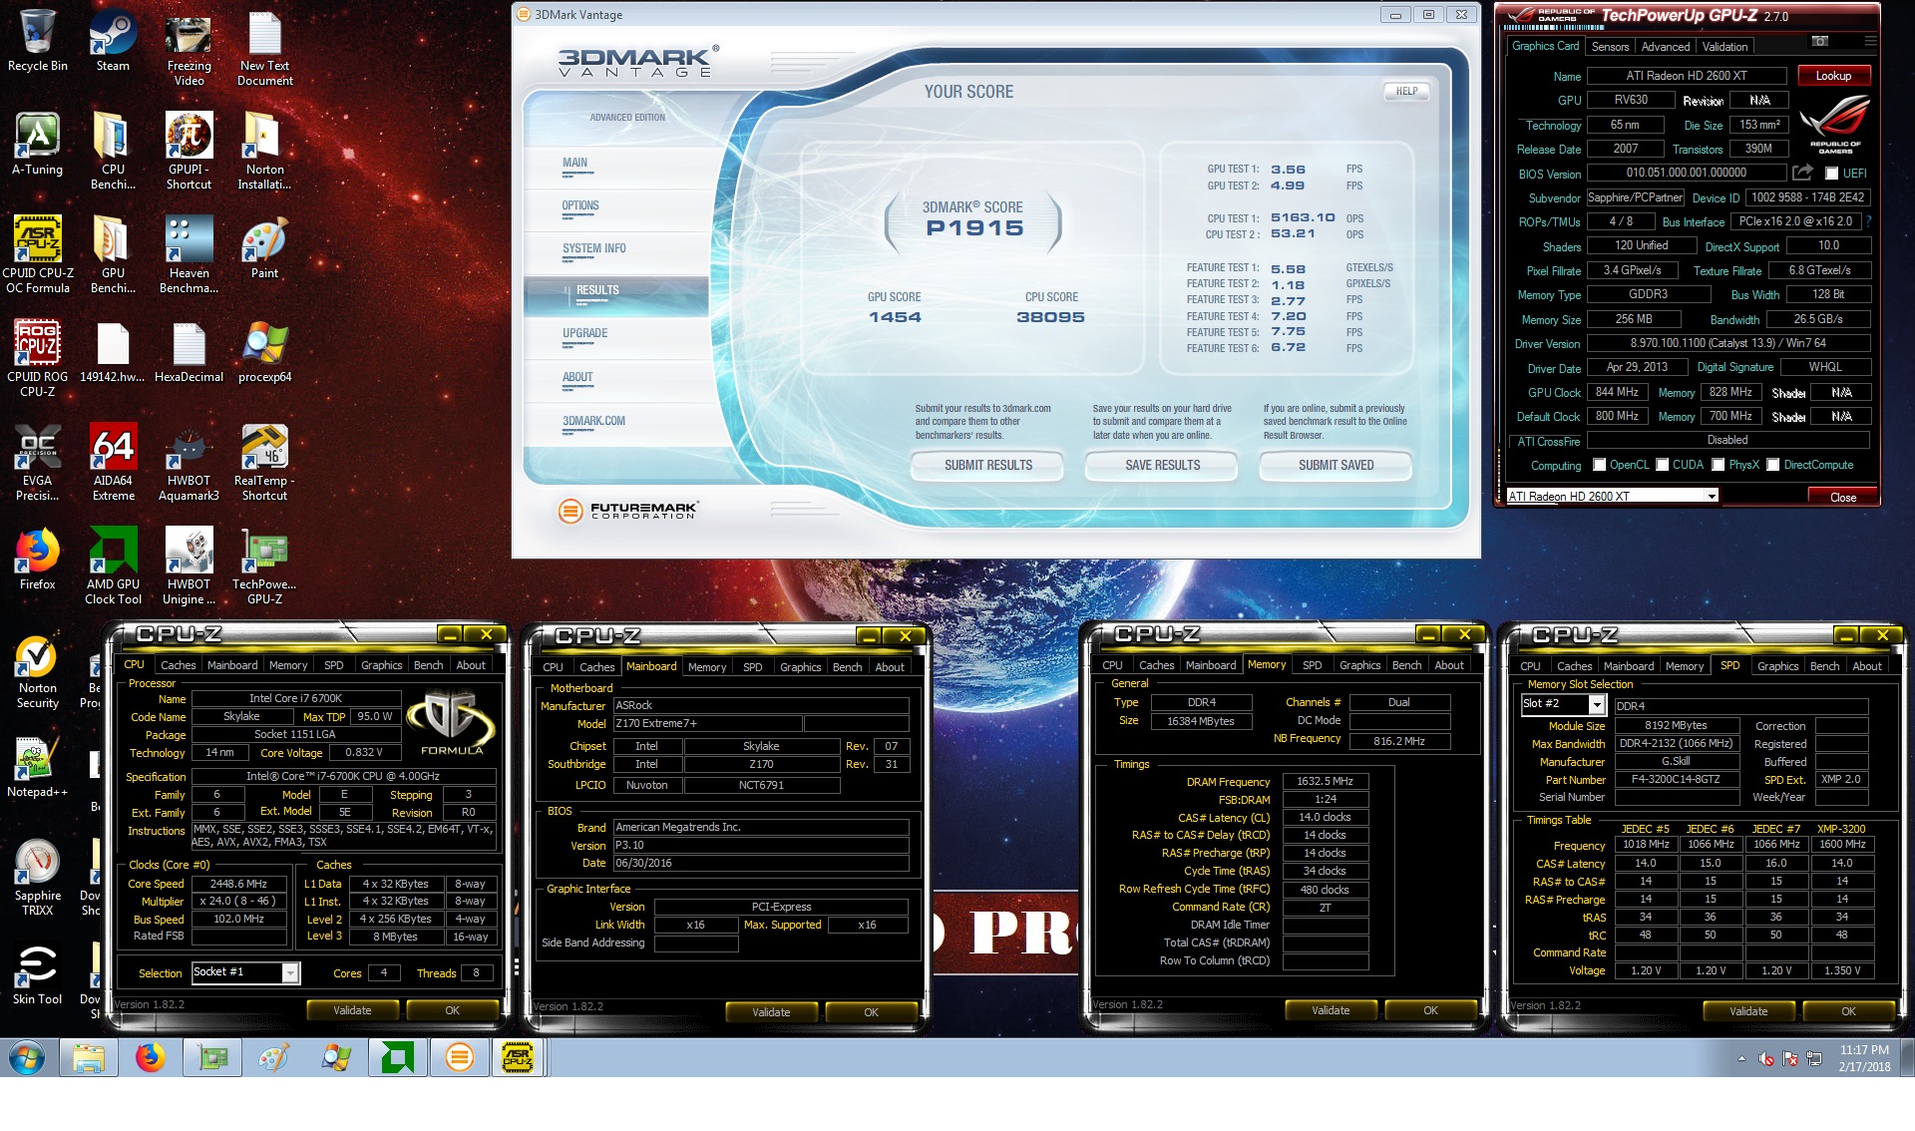Open Bench tab in the Motherboard CPU-Z window
The image size is (1915, 1131).
pos(847,666)
